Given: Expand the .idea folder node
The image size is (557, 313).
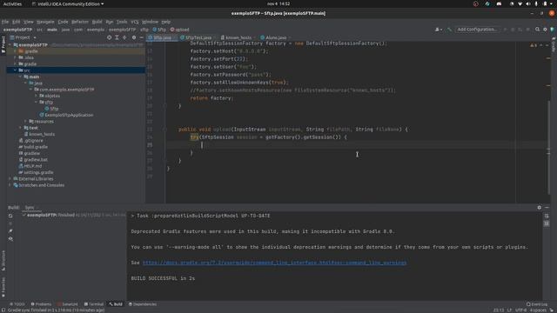Looking at the screenshot, I should click(x=15, y=57).
